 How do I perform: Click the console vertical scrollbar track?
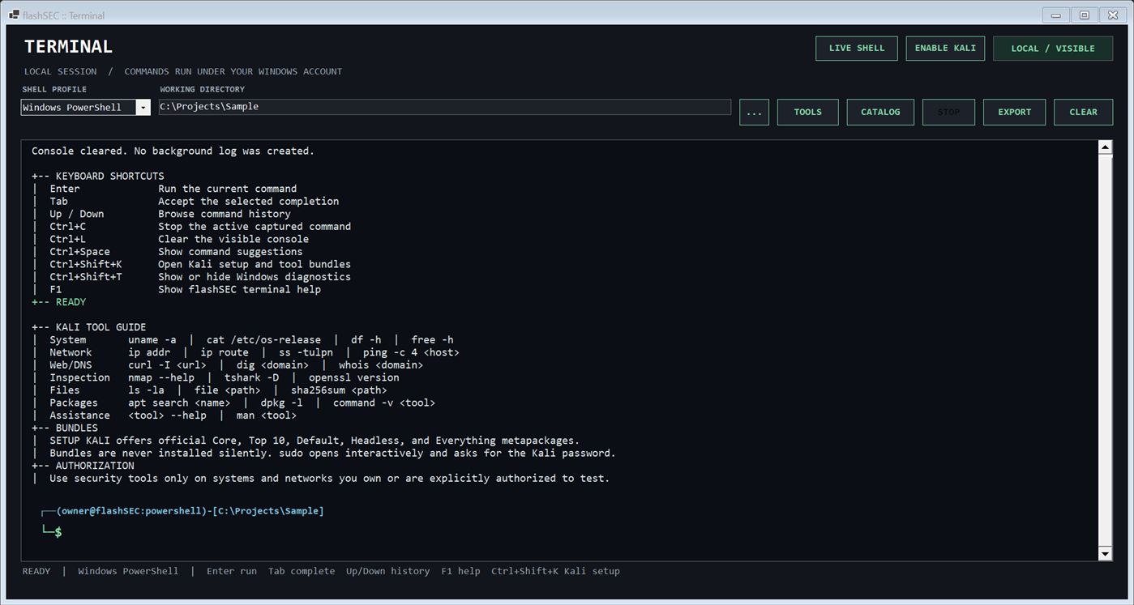pyautogui.click(x=1105, y=351)
